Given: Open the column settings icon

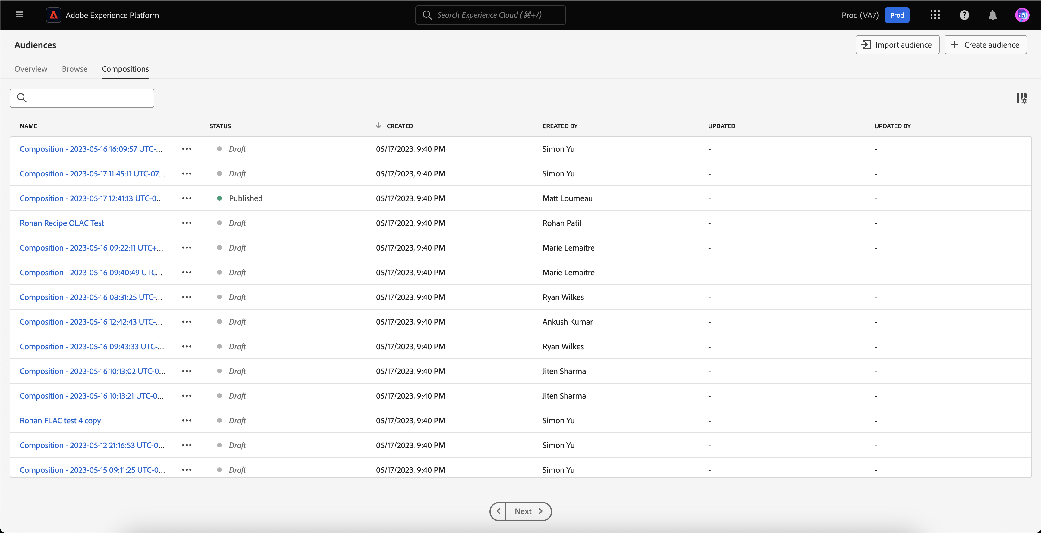Looking at the screenshot, I should click(x=1021, y=98).
